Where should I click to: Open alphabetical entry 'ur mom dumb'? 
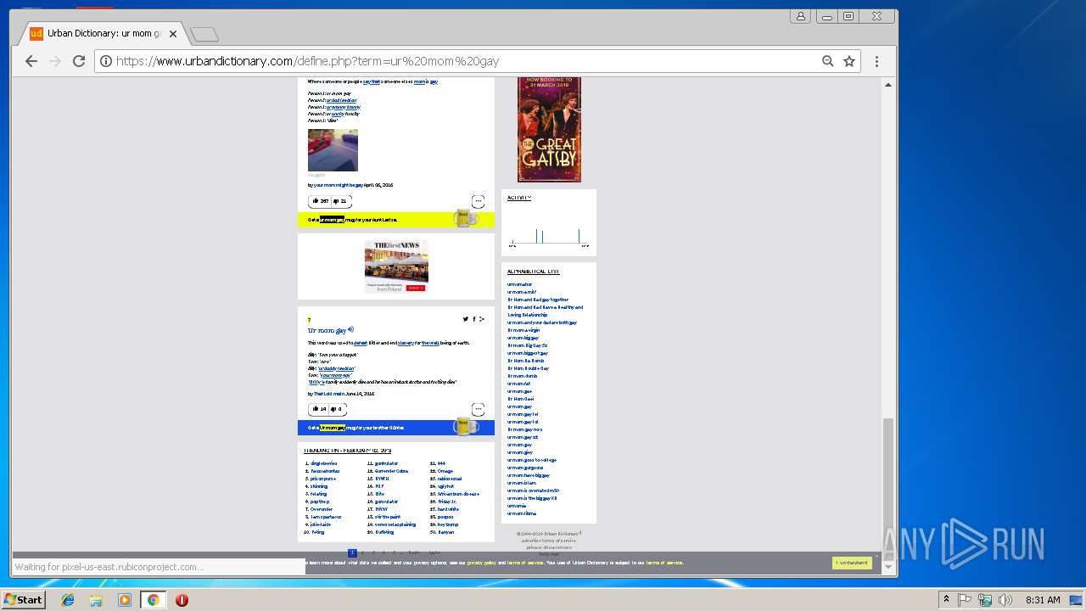(x=523, y=376)
